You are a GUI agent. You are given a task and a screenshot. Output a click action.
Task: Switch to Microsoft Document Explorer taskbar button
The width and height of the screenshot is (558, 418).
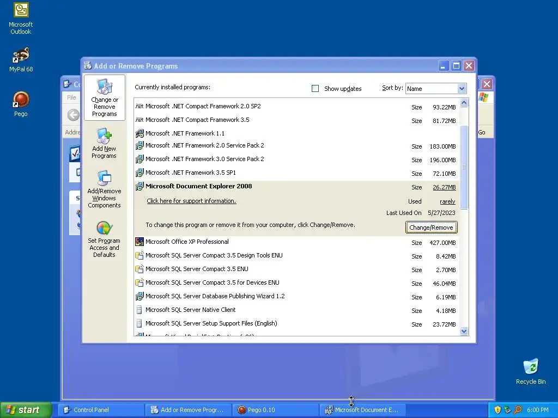362,410
